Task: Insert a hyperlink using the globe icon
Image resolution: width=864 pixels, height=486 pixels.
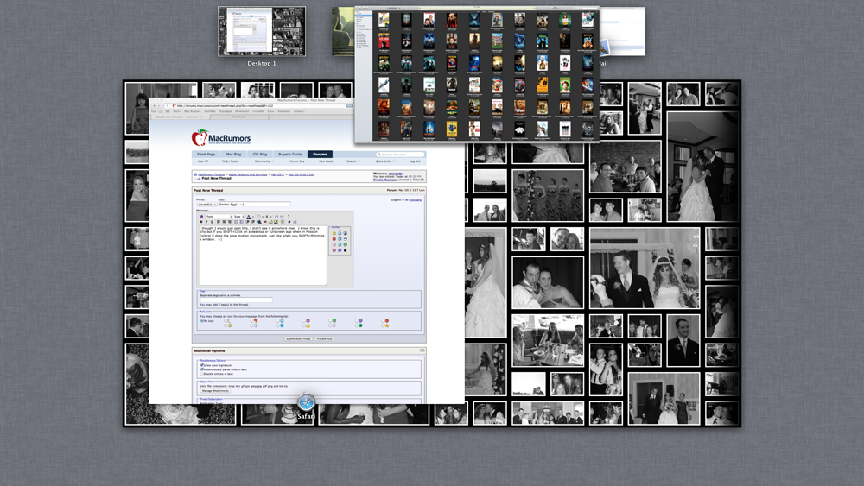Action: (259, 222)
